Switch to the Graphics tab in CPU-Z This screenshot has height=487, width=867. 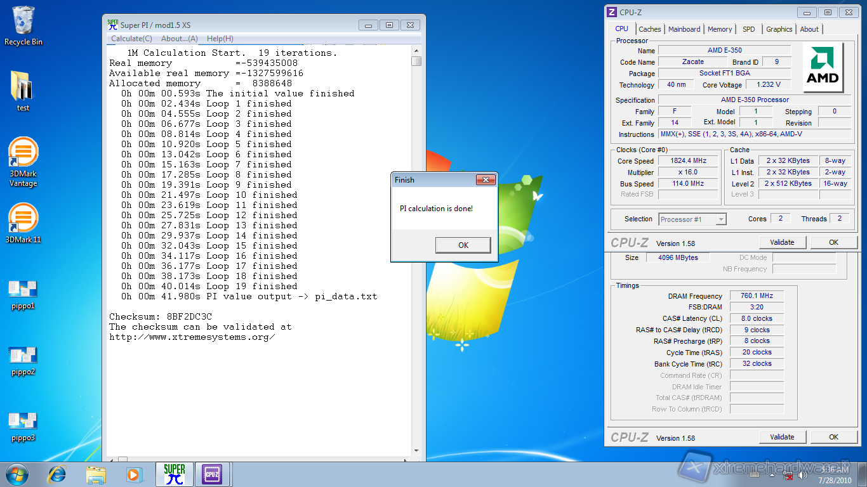click(x=779, y=29)
